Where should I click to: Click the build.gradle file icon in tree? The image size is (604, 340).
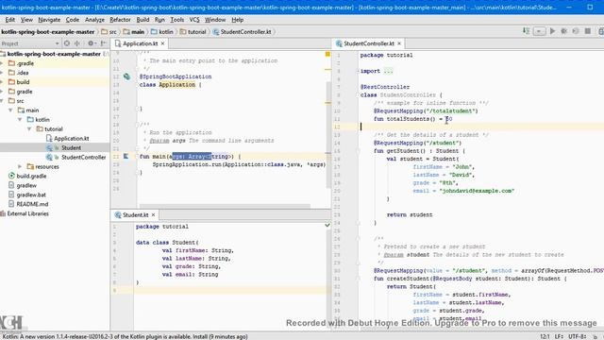click(x=11, y=176)
